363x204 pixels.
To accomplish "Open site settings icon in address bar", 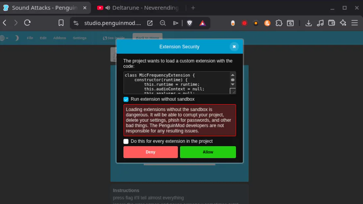I will [76, 23].
